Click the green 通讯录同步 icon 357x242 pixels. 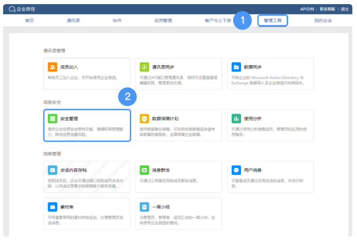tap(144, 67)
